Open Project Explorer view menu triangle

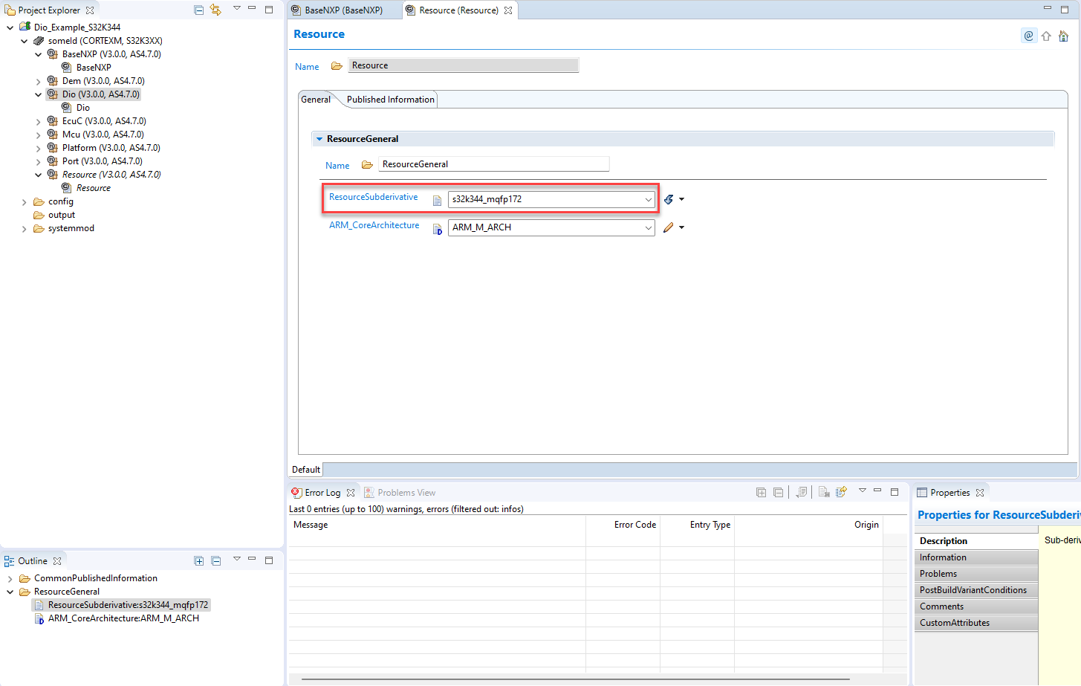pos(236,9)
